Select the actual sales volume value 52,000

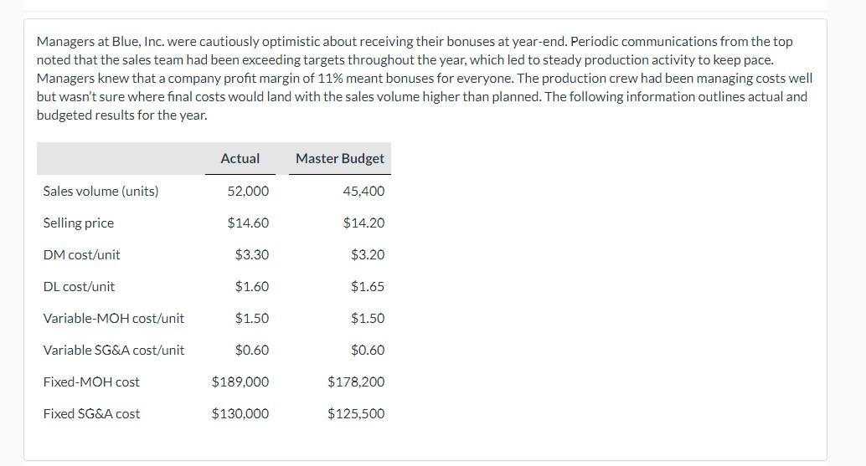click(248, 192)
